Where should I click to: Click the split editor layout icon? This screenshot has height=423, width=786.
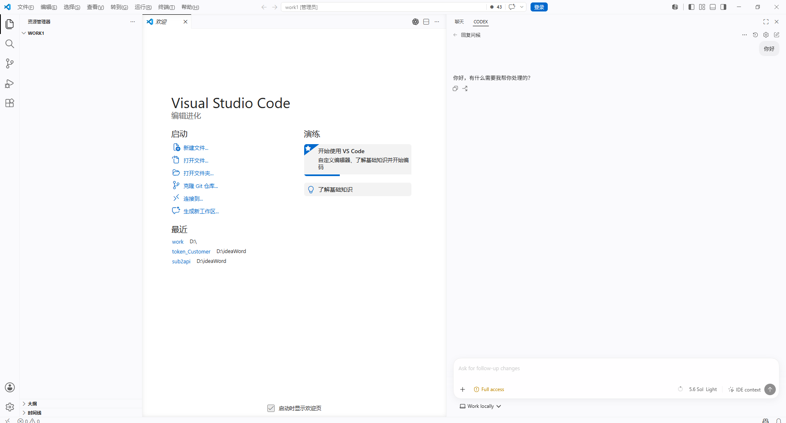tap(426, 22)
